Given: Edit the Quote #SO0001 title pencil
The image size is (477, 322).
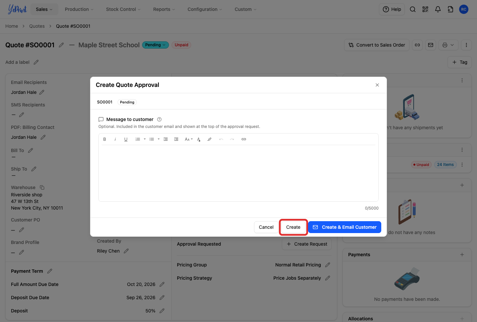Looking at the screenshot, I should [61, 45].
